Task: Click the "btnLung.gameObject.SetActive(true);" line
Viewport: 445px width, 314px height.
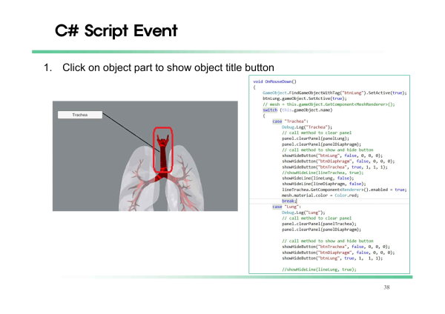Action: coord(305,98)
